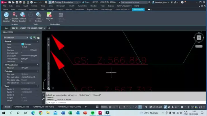The height and width of the screenshot is (116, 207).
Task: Open the Dimension menu
Action: point(61,6)
